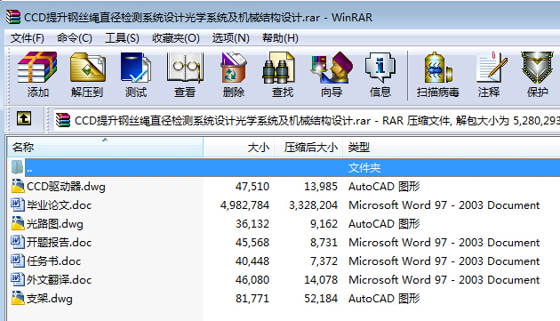Screen dimensions: 560x321
Task: Click the Find (查找) binoculars icon
Action: 278,68
